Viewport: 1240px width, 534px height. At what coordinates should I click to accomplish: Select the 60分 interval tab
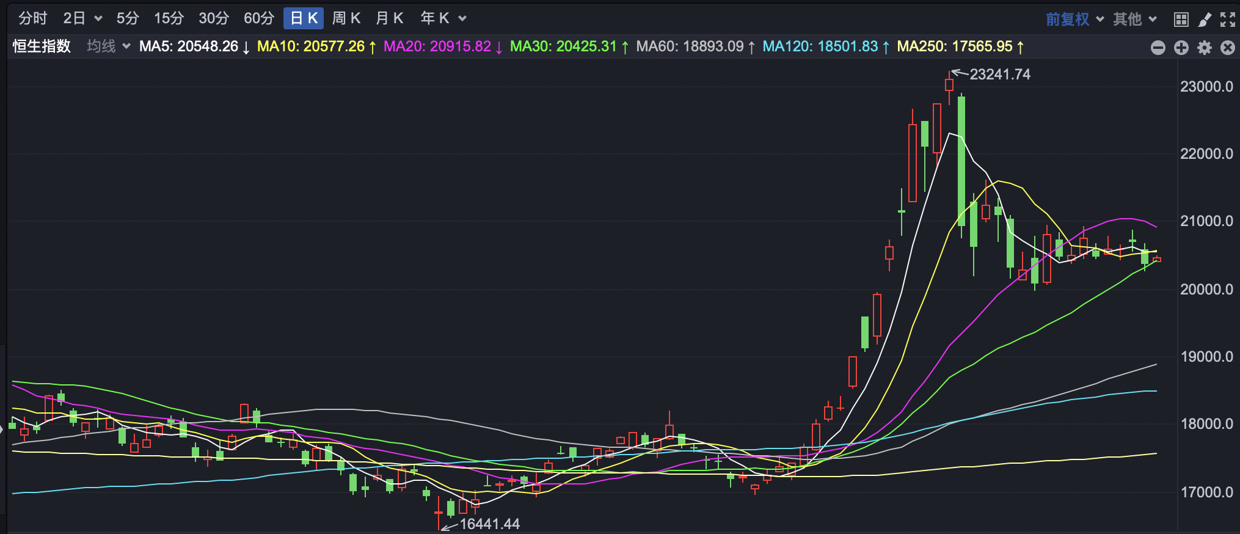[x=259, y=18]
